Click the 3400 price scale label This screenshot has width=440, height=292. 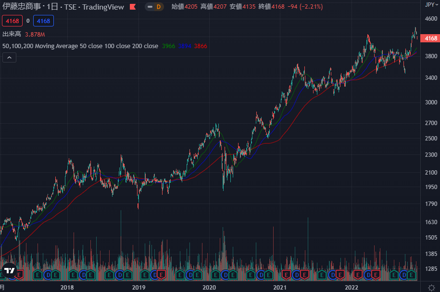[431, 78]
